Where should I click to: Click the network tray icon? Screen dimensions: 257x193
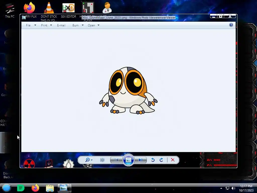pyautogui.click(x=227, y=188)
